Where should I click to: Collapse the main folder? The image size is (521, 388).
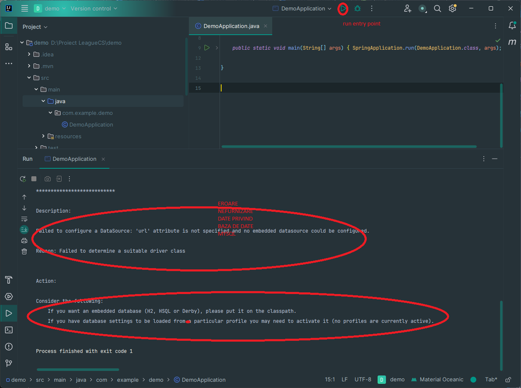pos(36,89)
